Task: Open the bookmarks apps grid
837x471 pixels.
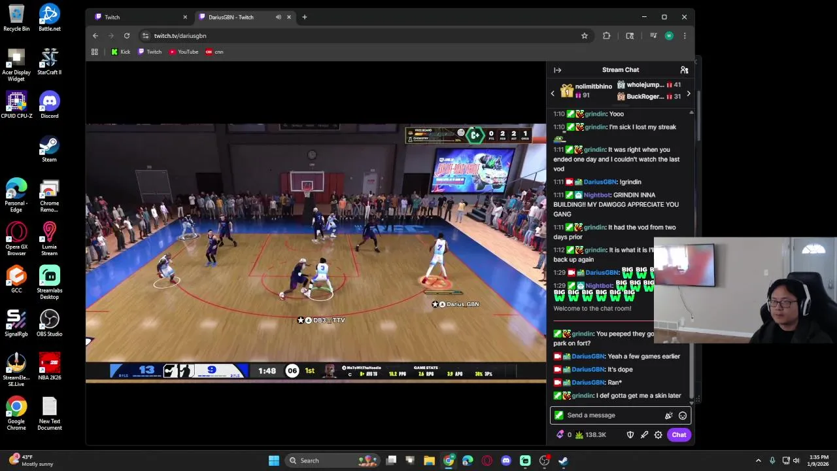Action: (95, 52)
